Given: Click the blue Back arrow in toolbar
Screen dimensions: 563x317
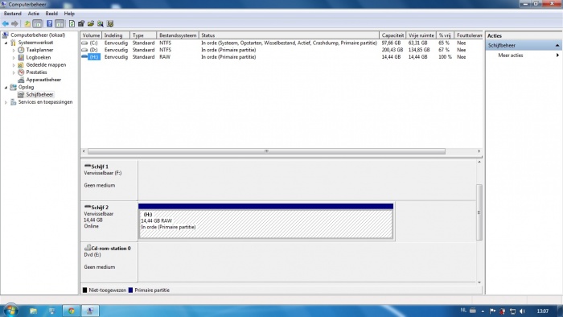Looking at the screenshot, I should pos(6,23).
